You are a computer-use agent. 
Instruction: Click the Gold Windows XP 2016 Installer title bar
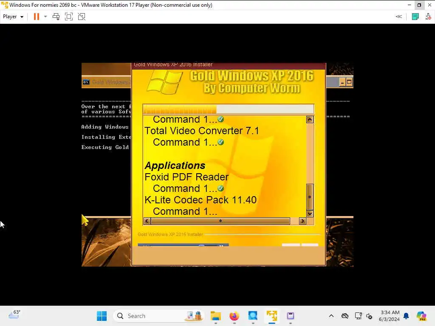[x=229, y=65]
